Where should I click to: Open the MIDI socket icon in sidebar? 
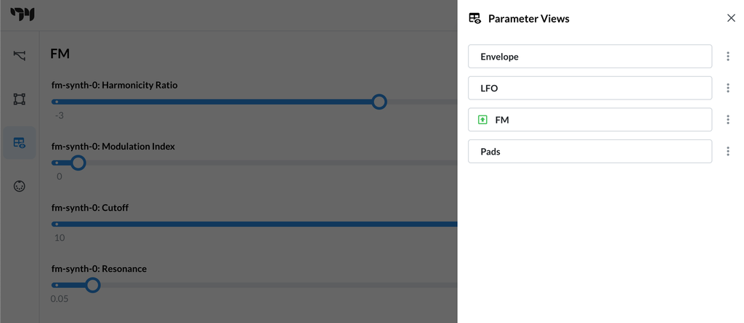pyautogui.click(x=20, y=186)
